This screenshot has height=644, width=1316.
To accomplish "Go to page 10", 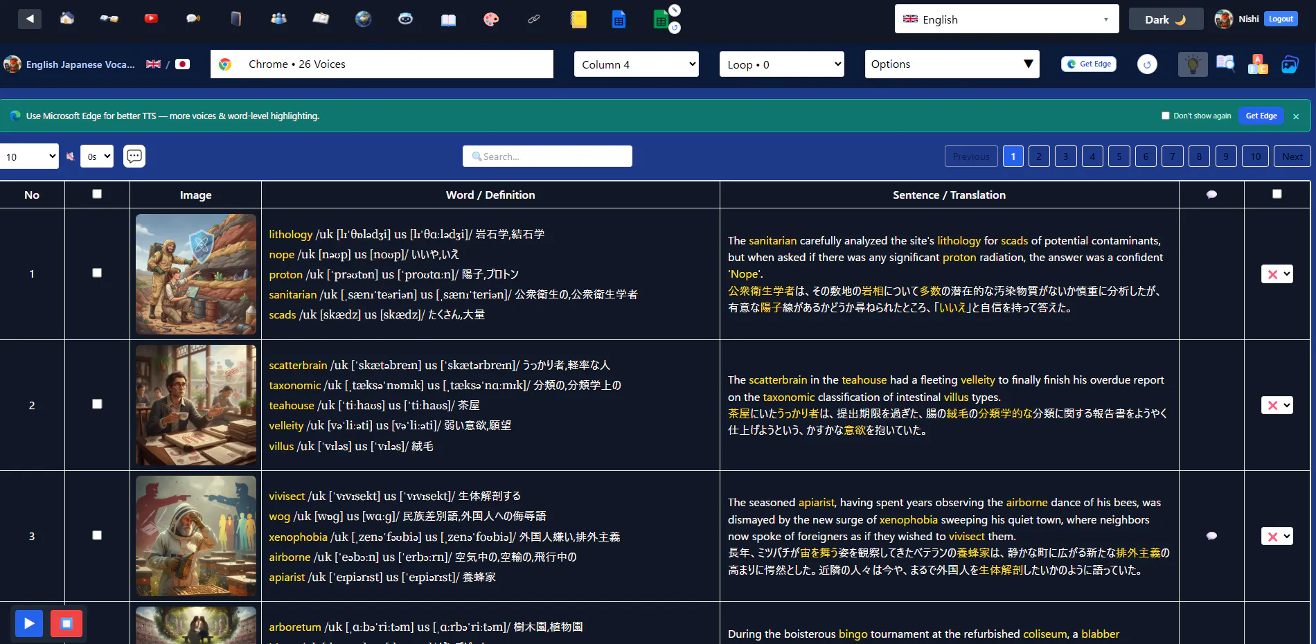I will click(1255, 156).
